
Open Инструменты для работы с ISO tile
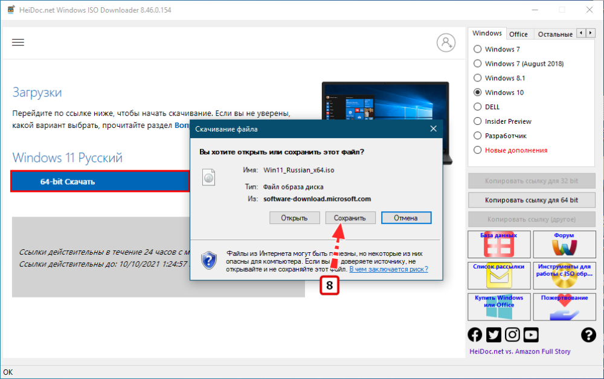pyautogui.click(x=564, y=275)
